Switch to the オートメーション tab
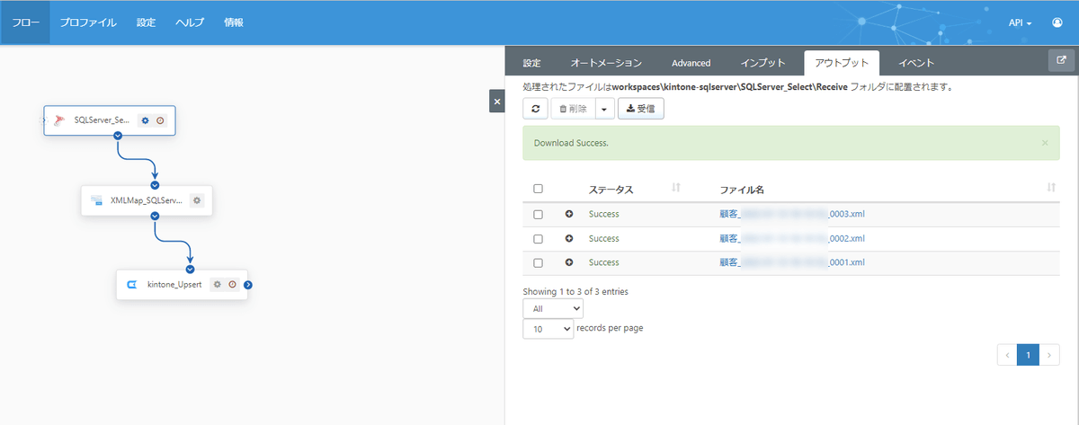Viewport: 1079px width, 425px height. click(x=606, y=63)
